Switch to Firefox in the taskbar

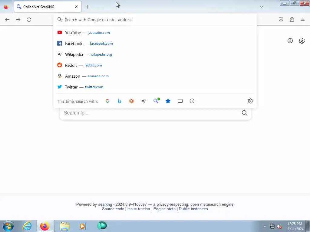45,226
